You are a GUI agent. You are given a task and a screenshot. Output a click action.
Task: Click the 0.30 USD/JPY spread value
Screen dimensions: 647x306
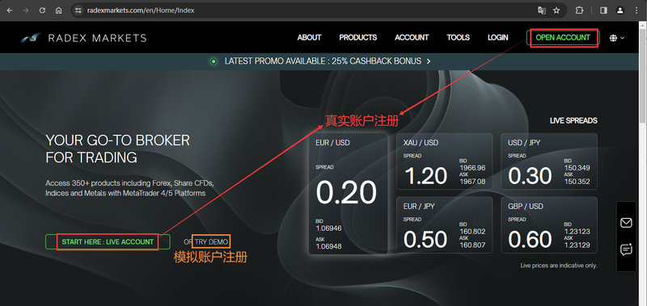(x=530, y=176)
